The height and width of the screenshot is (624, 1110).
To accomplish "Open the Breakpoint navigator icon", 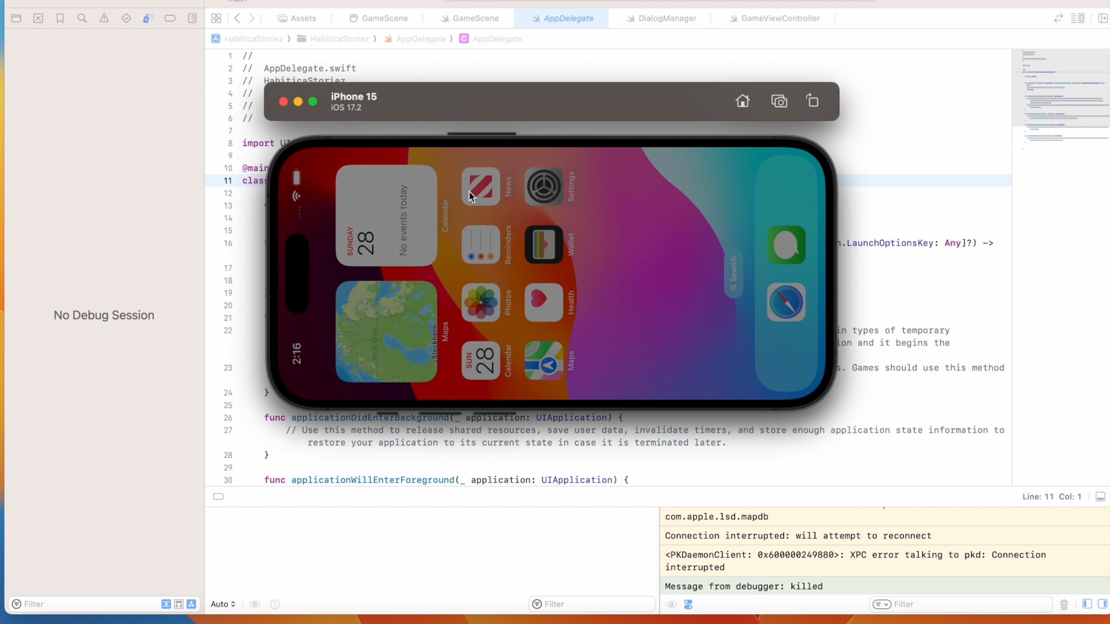I will pyautogui.click(x=170, y=18).
